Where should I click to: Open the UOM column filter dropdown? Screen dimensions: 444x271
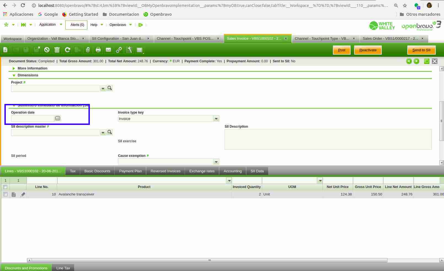[x=320, y=181]
